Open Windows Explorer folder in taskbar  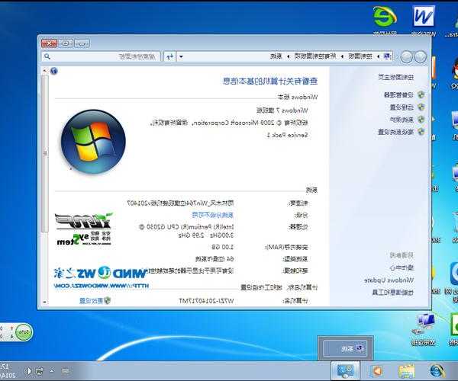pos(406,371)
